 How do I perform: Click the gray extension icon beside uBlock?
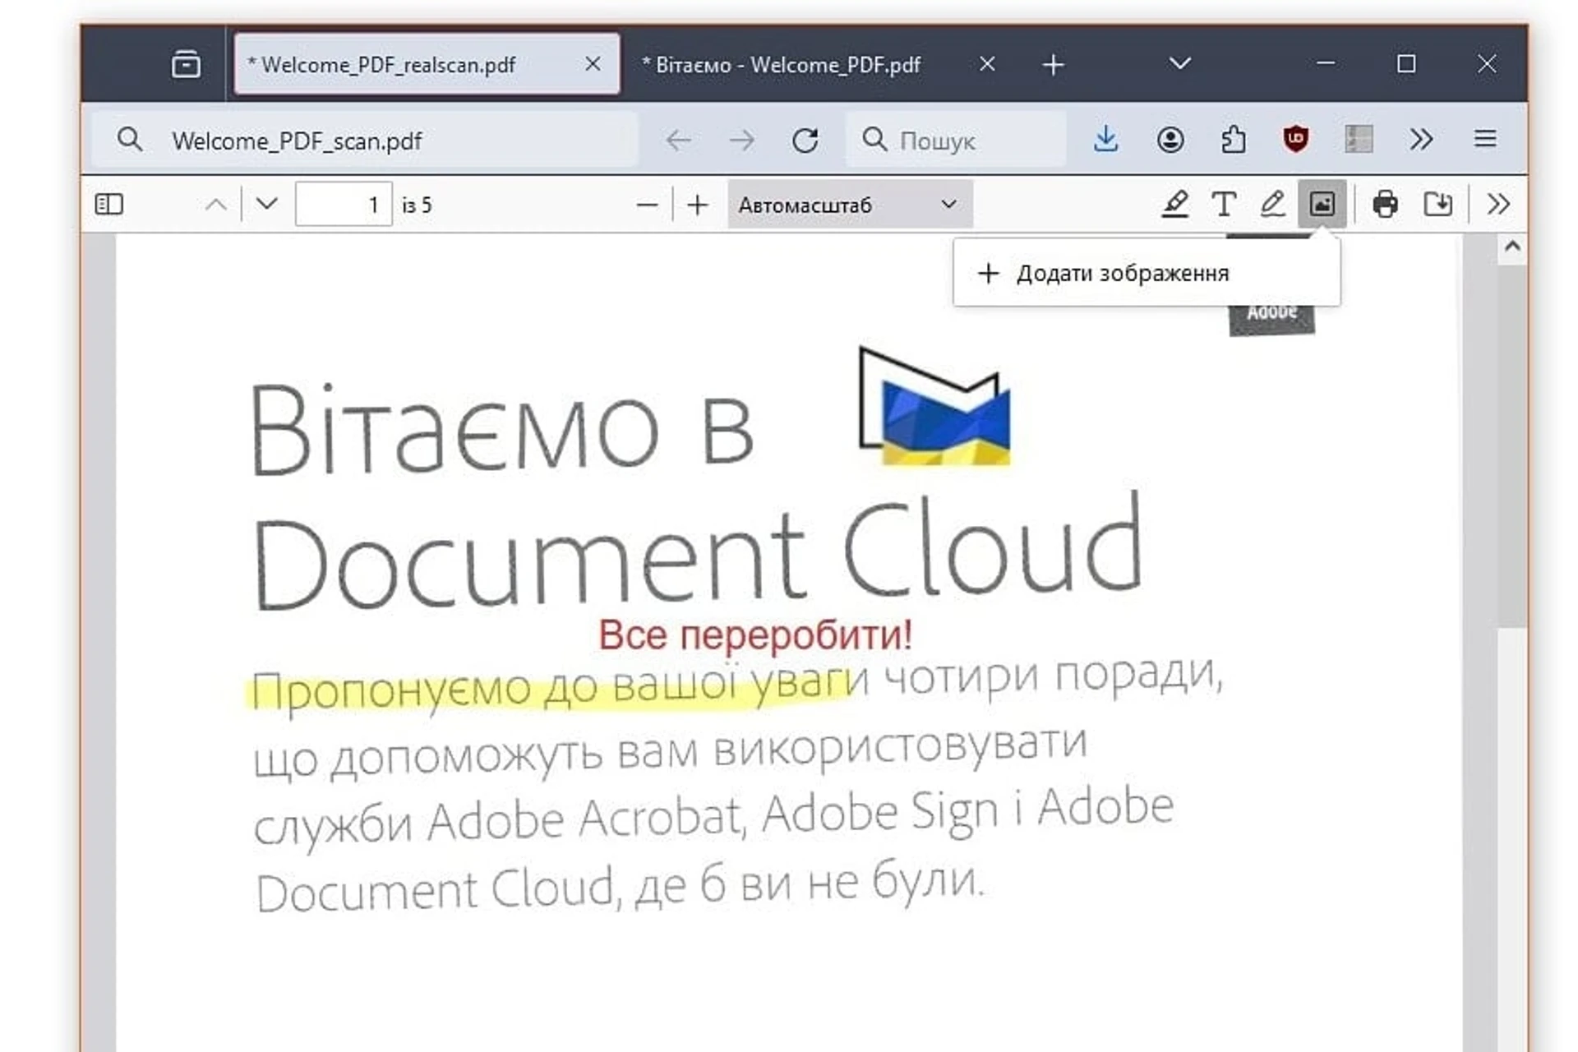pyautogui.click(x=1359, y=139)
